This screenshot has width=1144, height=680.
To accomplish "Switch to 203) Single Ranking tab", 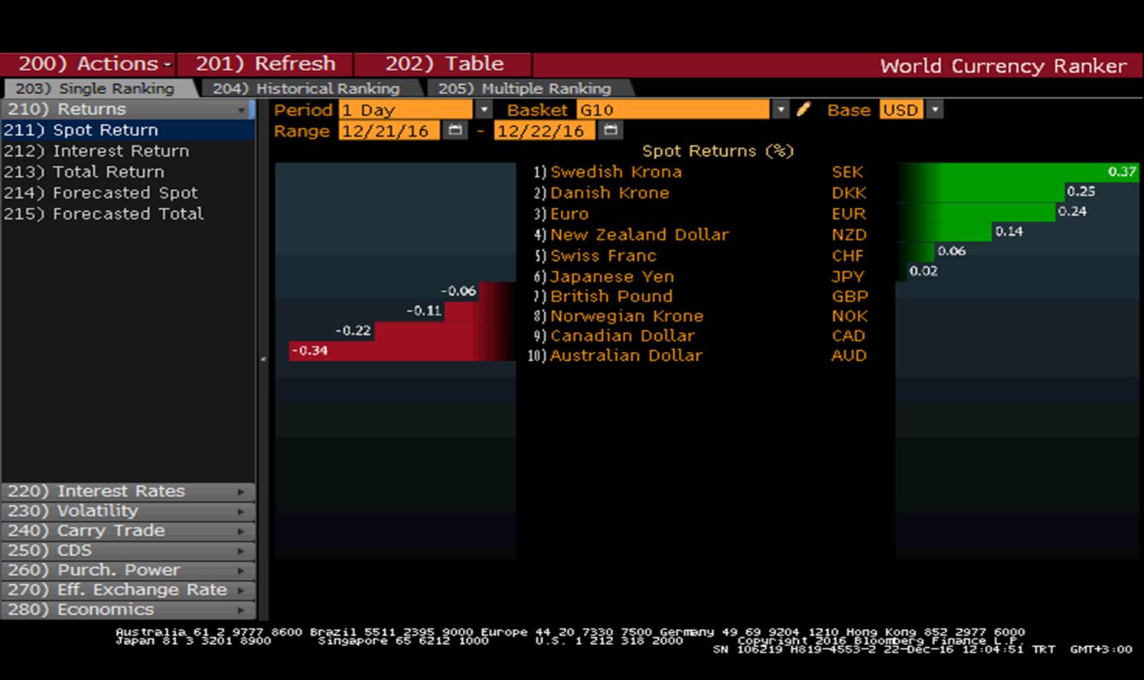I will pos(96,89).
